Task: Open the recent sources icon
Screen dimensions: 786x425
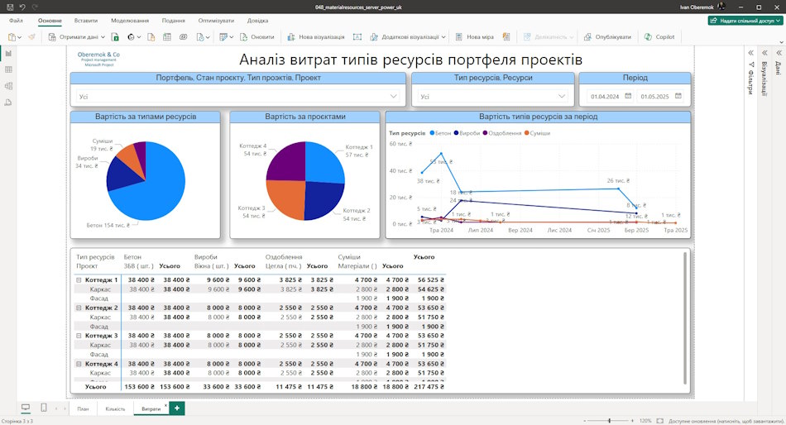Action: click(x=200, y=37)
